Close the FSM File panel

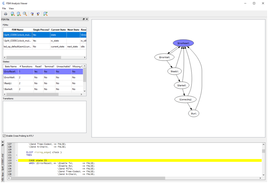pyautogui.click(x=87, y=19)
